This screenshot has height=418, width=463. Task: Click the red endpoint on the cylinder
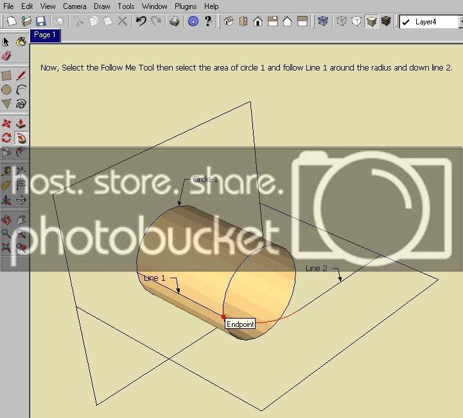(223, 317)
